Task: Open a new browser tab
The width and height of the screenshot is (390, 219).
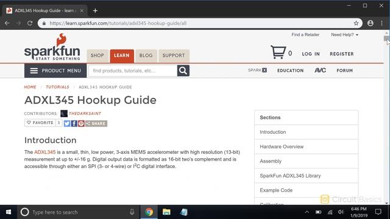Action: [95, 11]
